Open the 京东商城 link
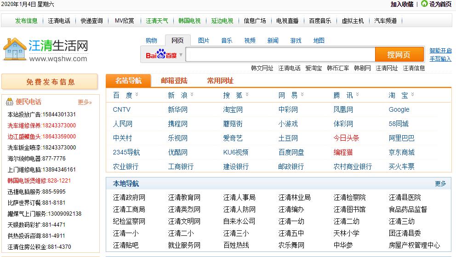Screen dimensions: 456x257 tap(401, 152)
